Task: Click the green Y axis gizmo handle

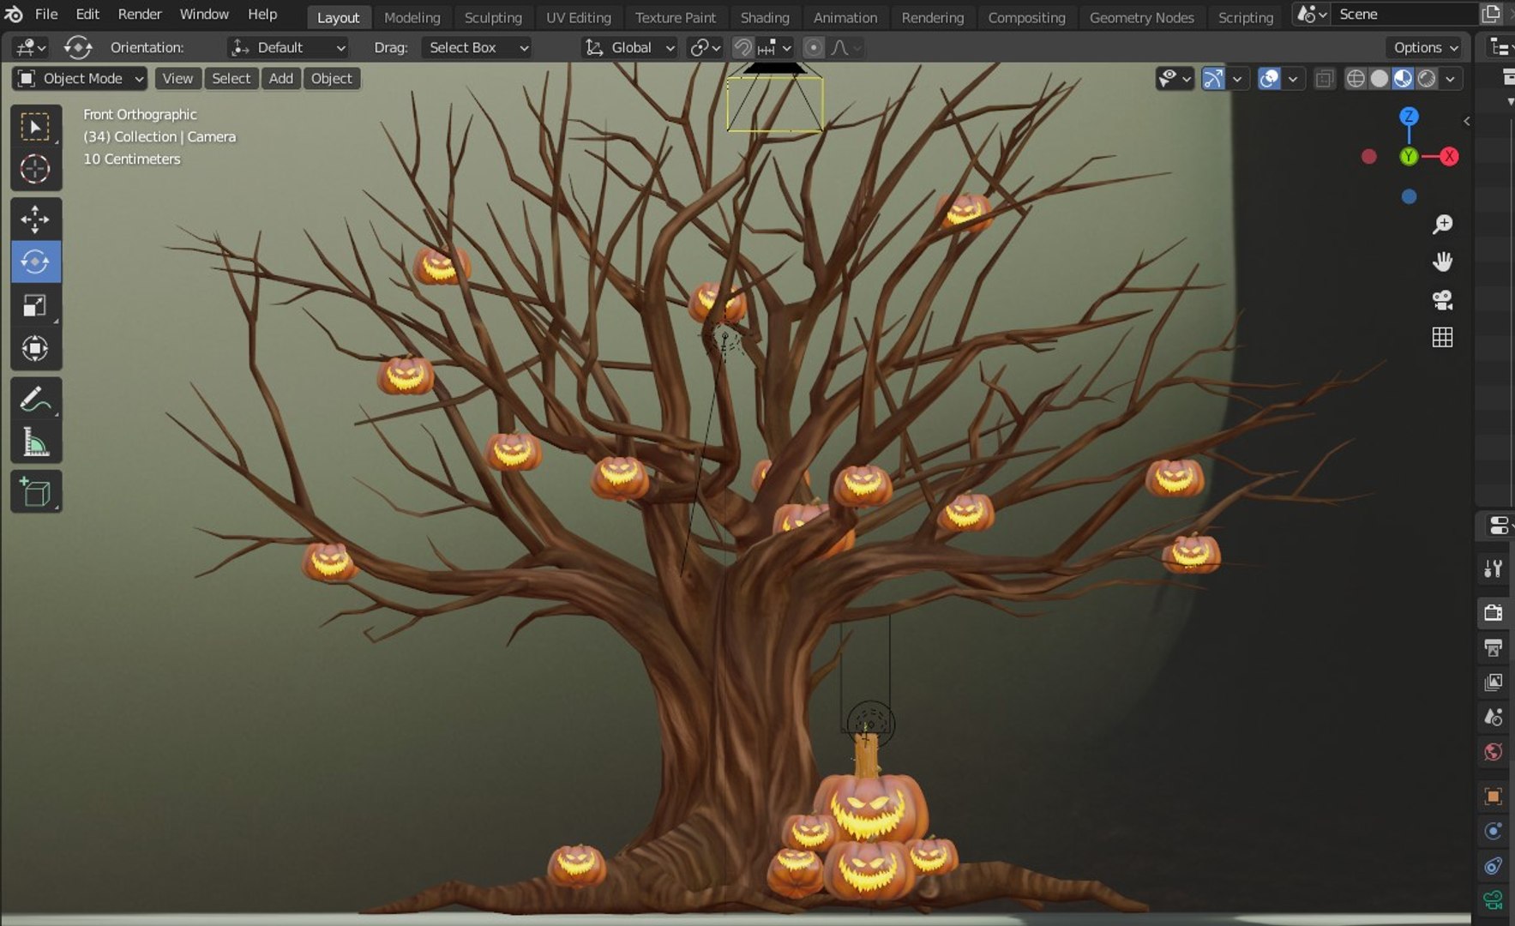Action: [1409, 156]
